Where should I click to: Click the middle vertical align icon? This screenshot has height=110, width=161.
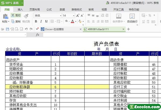coord(93,16)
